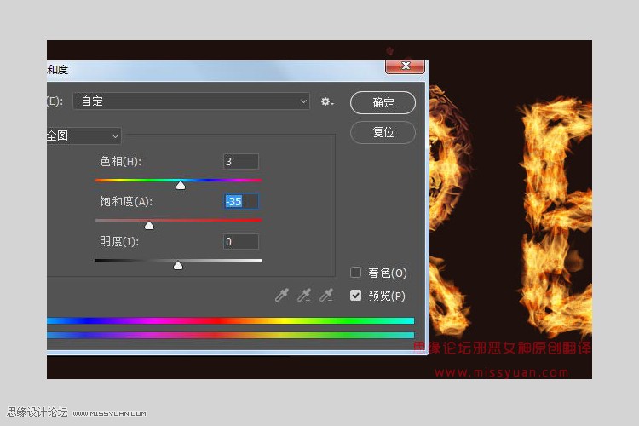The width and height of the screenshot is (639, 426).
Task: Select the eyedropper tool
Action: 282,295
